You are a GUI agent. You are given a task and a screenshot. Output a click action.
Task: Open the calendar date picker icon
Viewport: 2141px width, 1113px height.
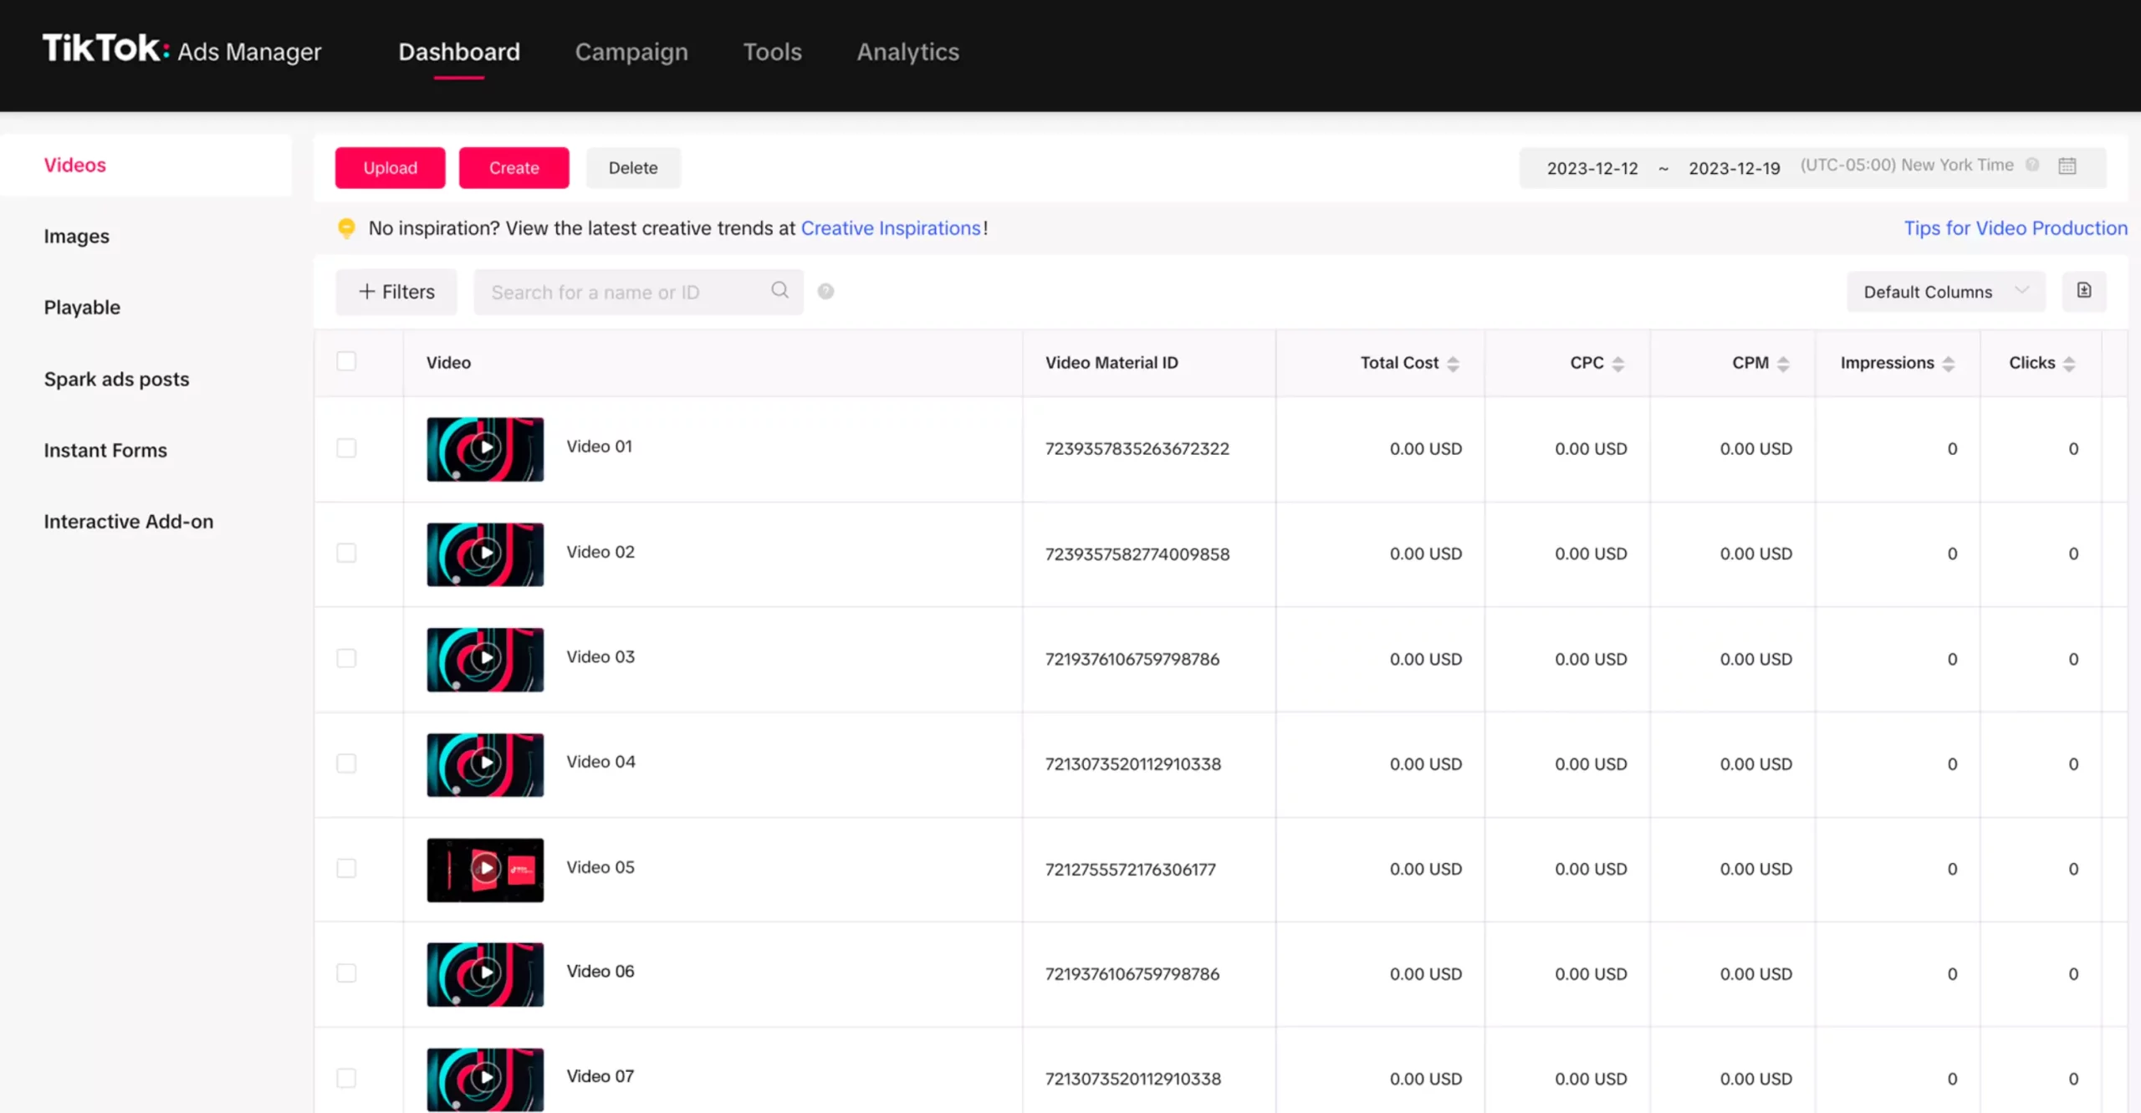[2067, 166]
